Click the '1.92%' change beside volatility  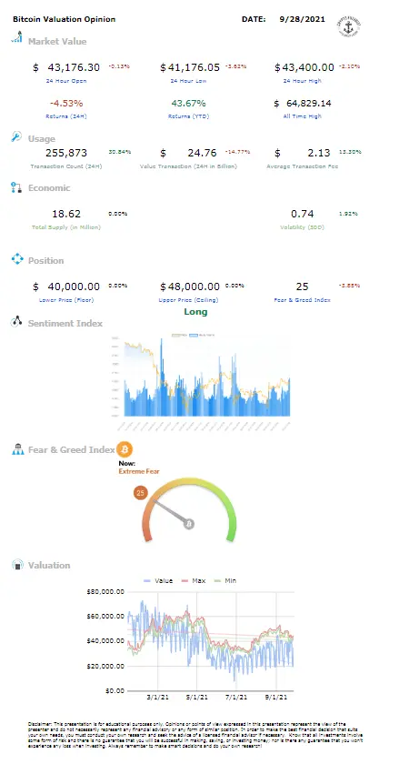(348, 214)
